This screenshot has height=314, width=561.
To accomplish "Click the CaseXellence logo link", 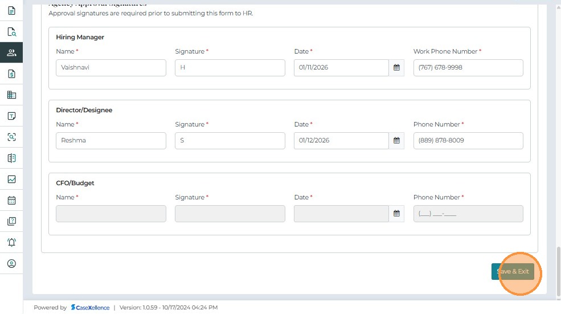I will (90, 308).
